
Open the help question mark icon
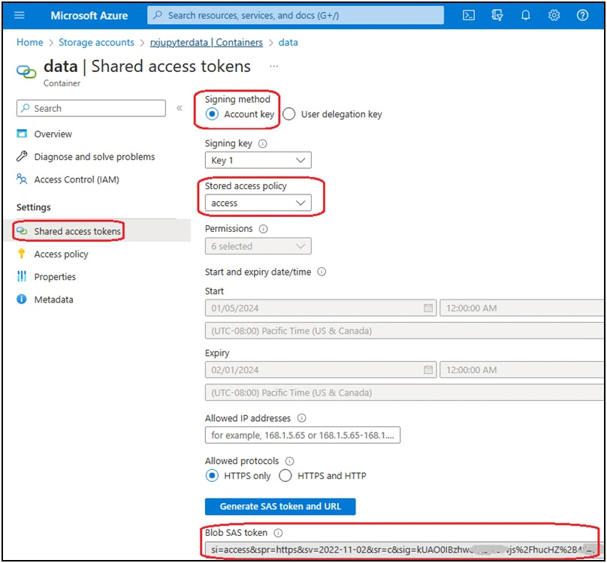582,15
